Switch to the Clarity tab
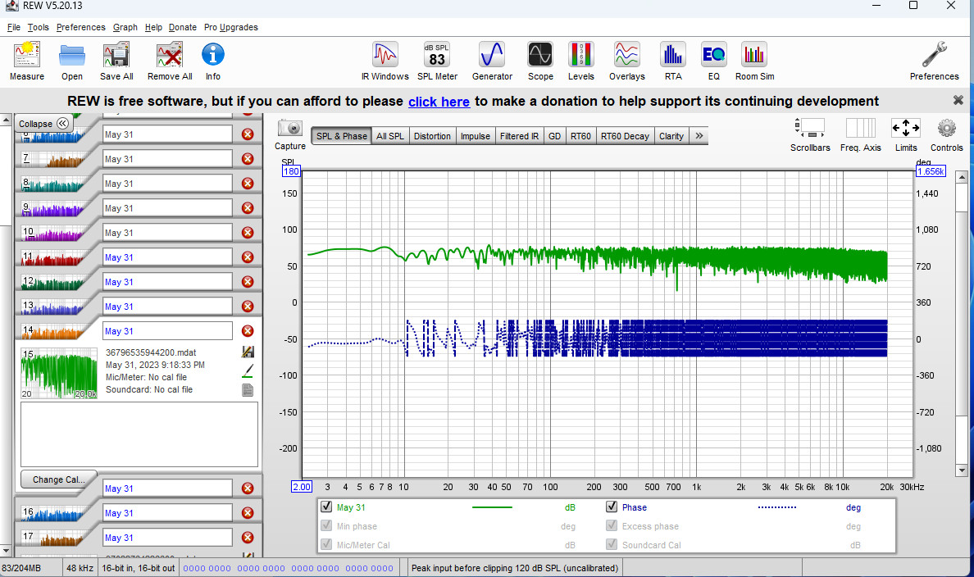 point(671,136)
